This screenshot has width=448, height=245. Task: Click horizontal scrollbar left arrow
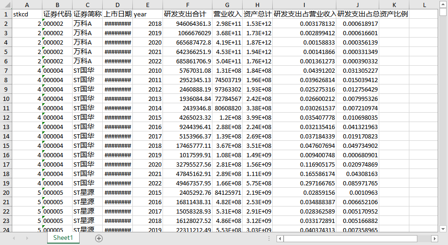point(280,238)
